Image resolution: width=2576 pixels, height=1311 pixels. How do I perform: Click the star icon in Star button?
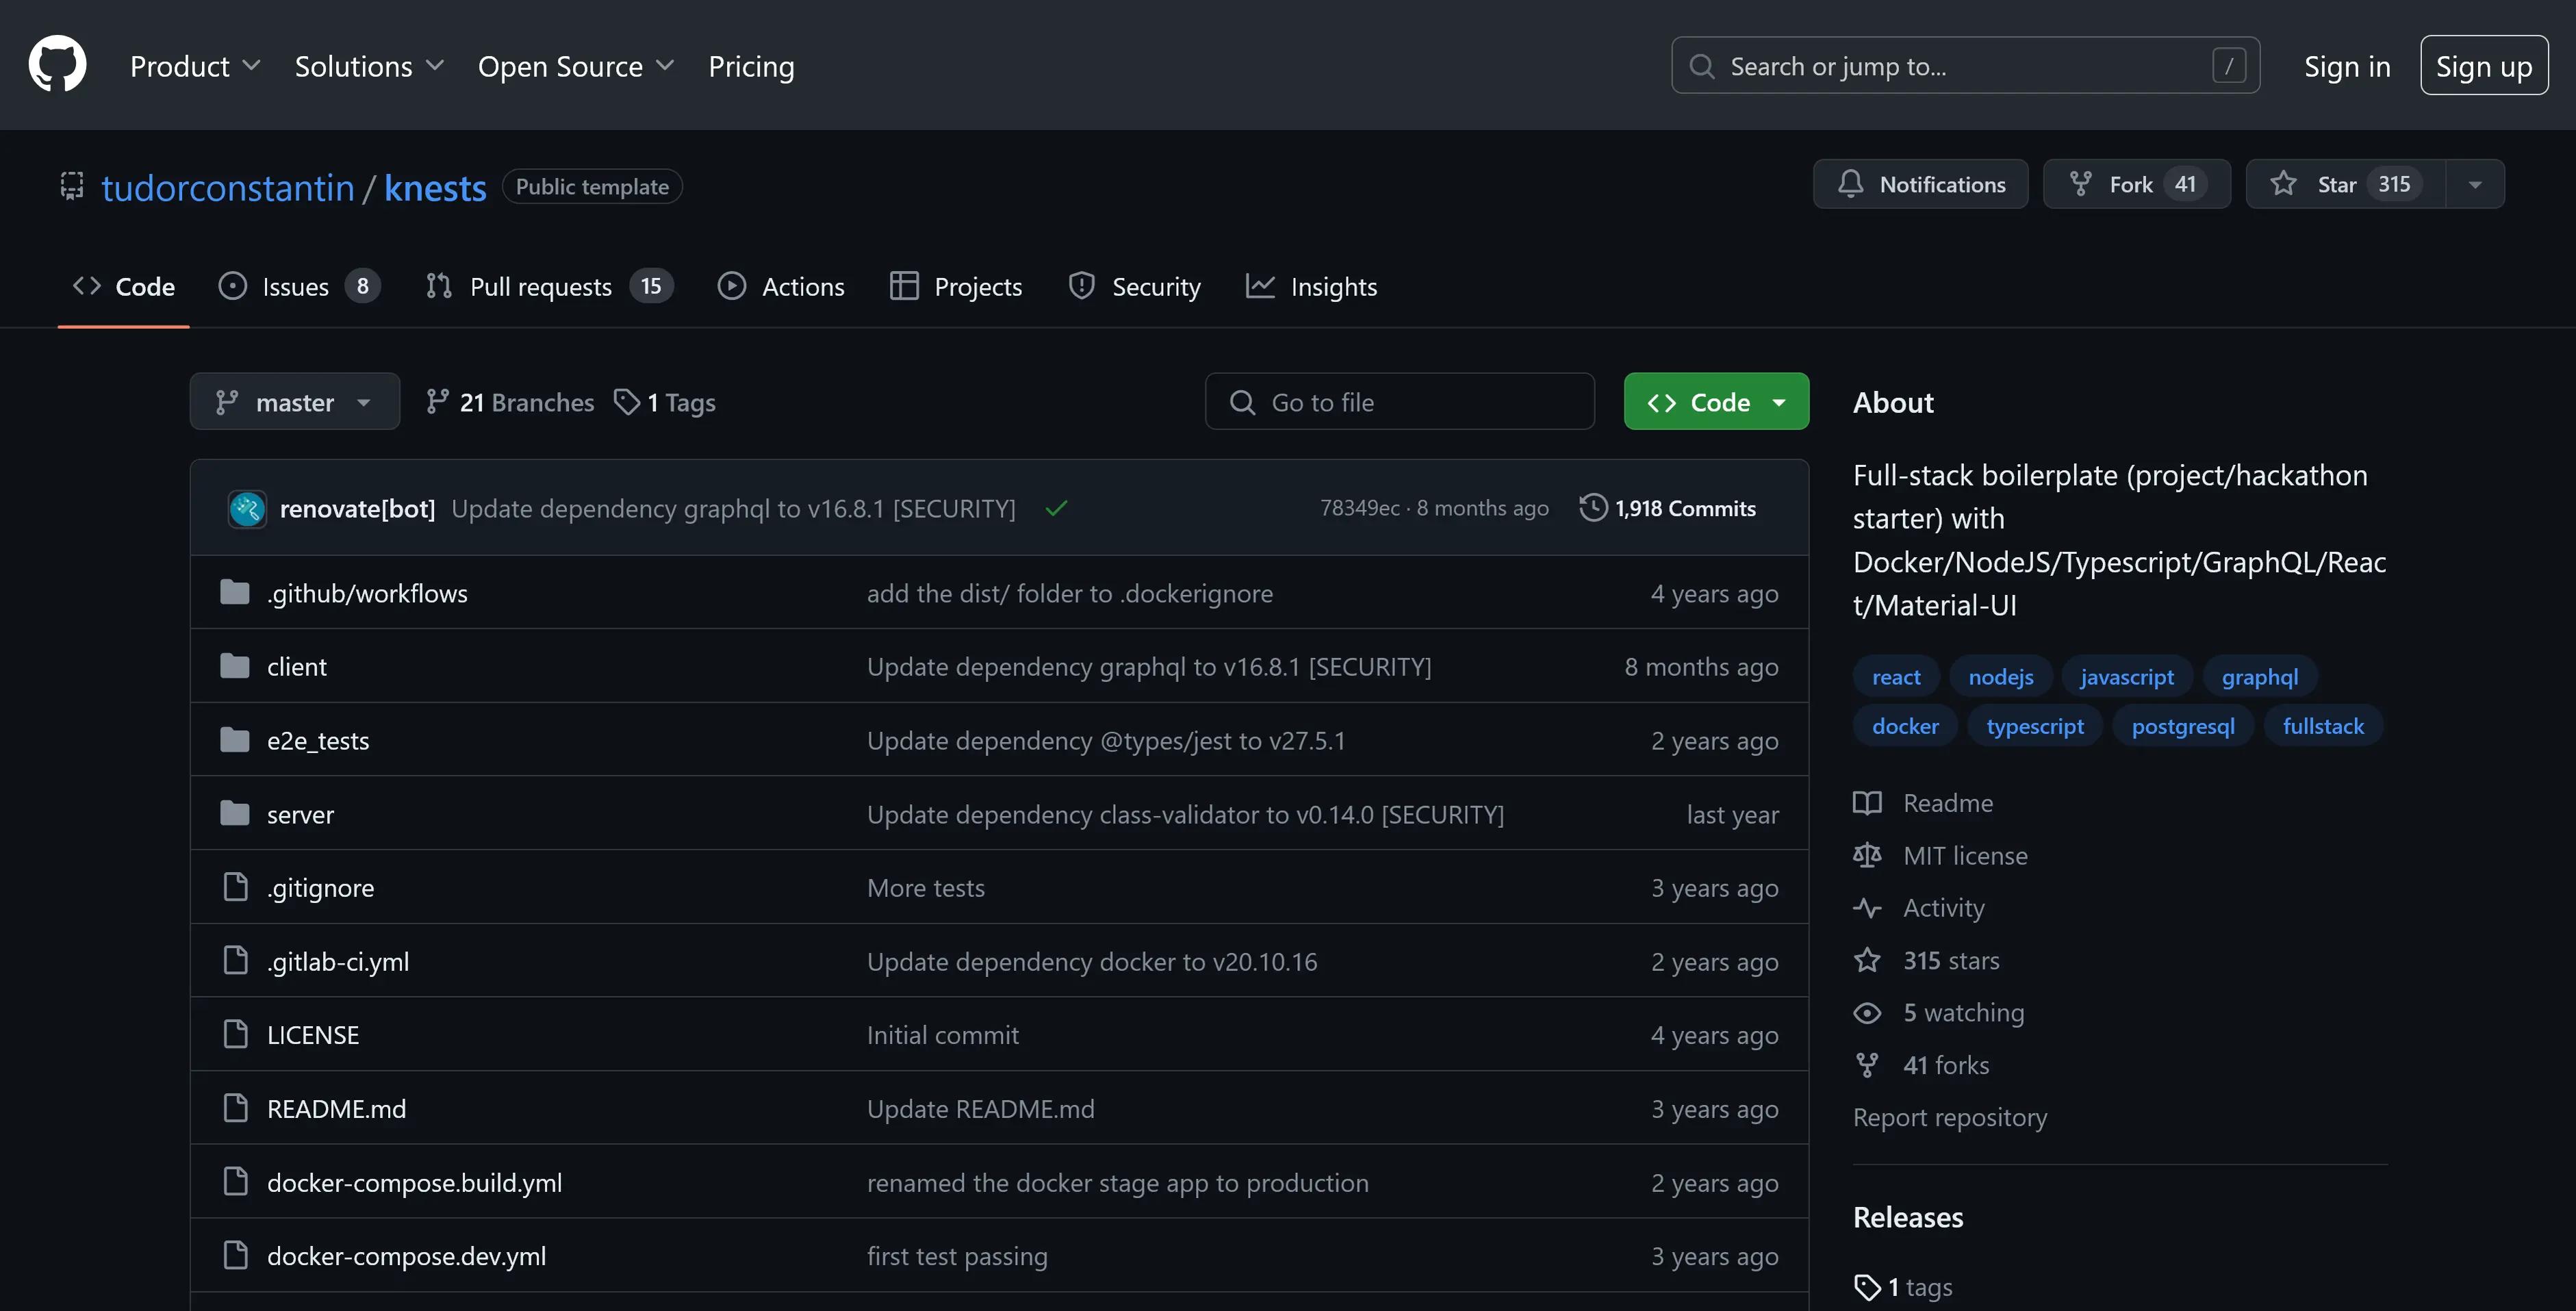click(2283, 184)
